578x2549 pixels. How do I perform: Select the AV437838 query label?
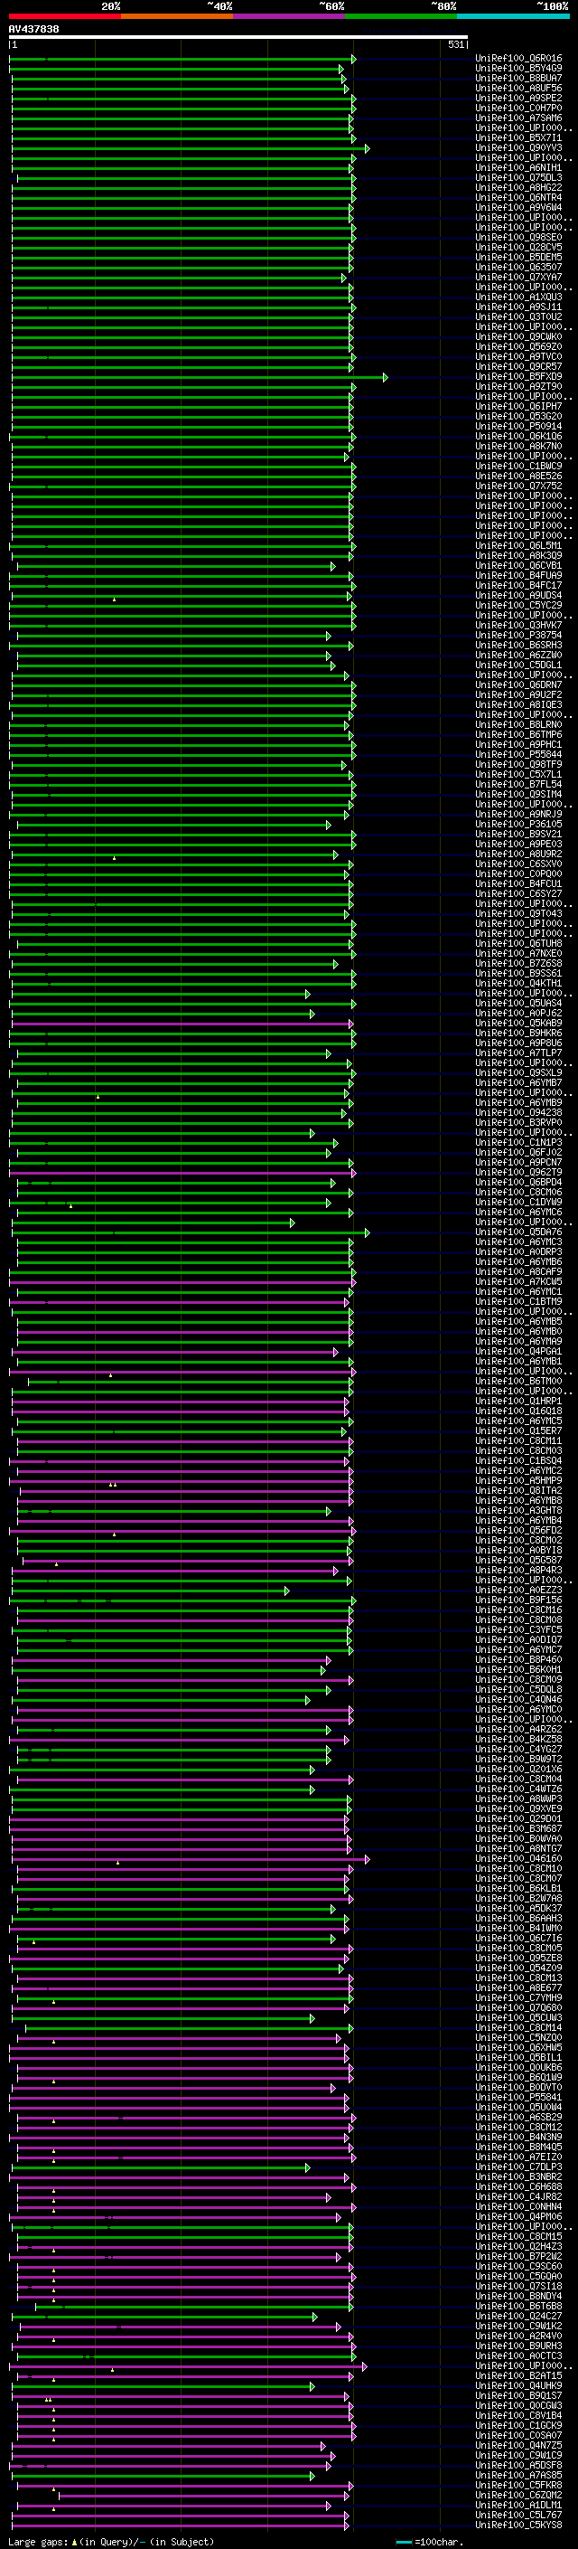point(33,30)
